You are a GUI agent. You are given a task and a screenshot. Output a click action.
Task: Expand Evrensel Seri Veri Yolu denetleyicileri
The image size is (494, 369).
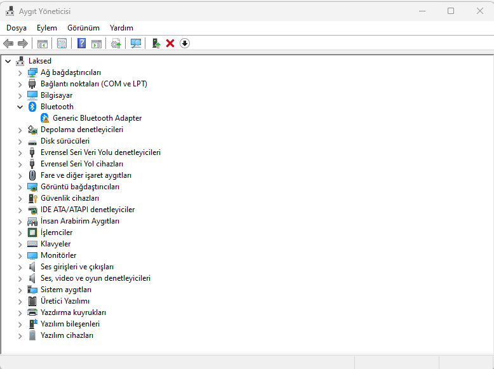pyautogui.click(x=20, y=153)
